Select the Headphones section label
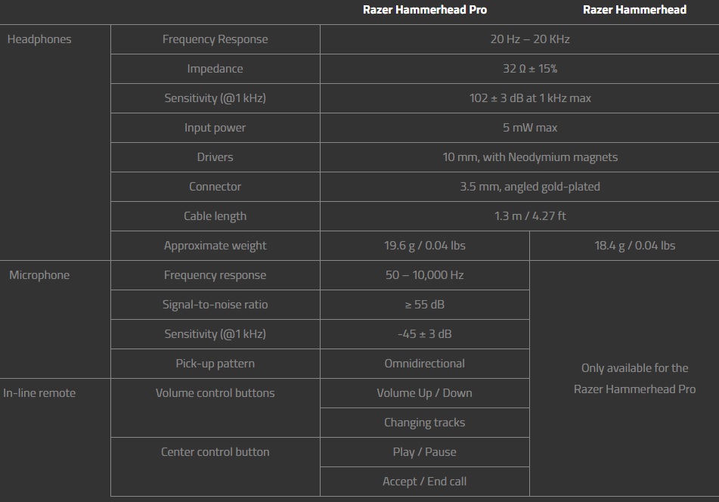The width and height of the screenshot is (719, 502). point(39,39)
